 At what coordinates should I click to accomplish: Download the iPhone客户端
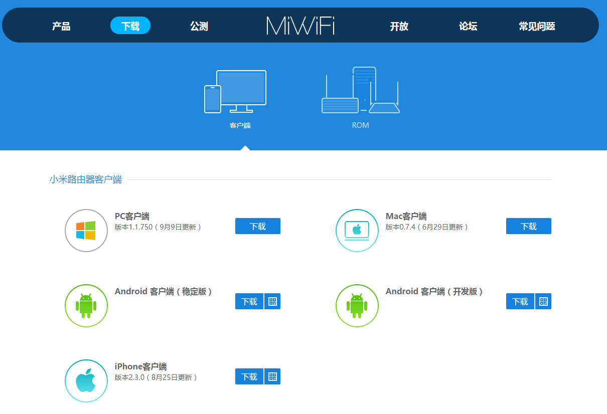tap(249, 376)
